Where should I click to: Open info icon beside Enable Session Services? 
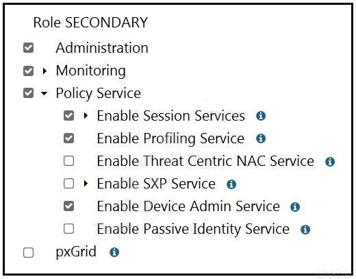261,116
